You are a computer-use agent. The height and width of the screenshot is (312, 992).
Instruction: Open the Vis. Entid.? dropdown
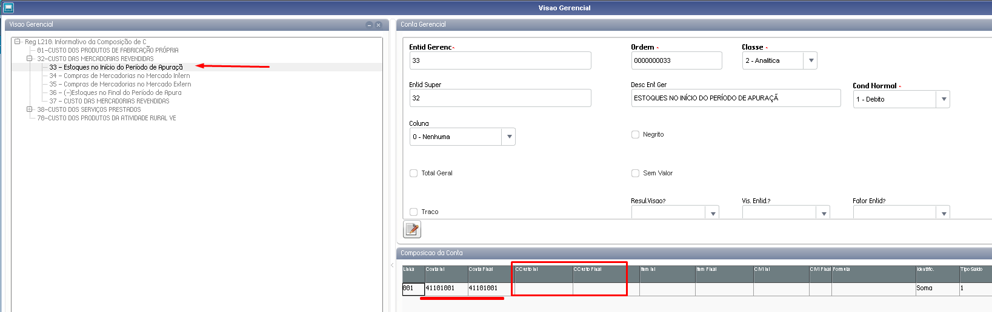(x=824, y=213)
